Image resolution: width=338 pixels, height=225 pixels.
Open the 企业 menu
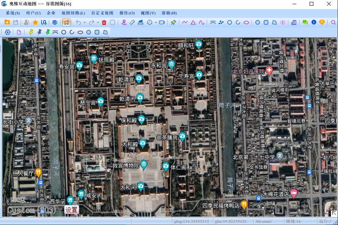[x=51, y=13]
